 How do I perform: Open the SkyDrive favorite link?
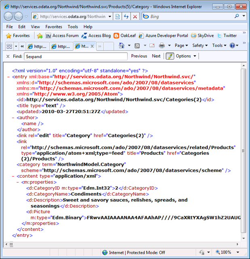coord(202,36)
